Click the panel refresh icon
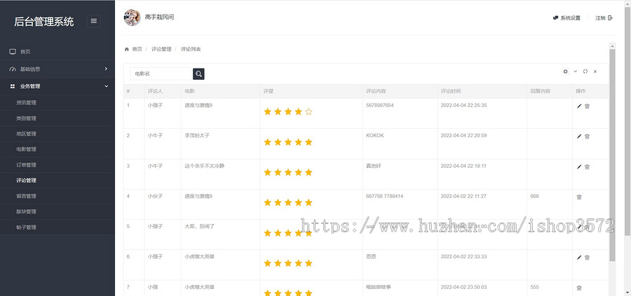Viewport: 631px width, 296px height. pos(585,71)
